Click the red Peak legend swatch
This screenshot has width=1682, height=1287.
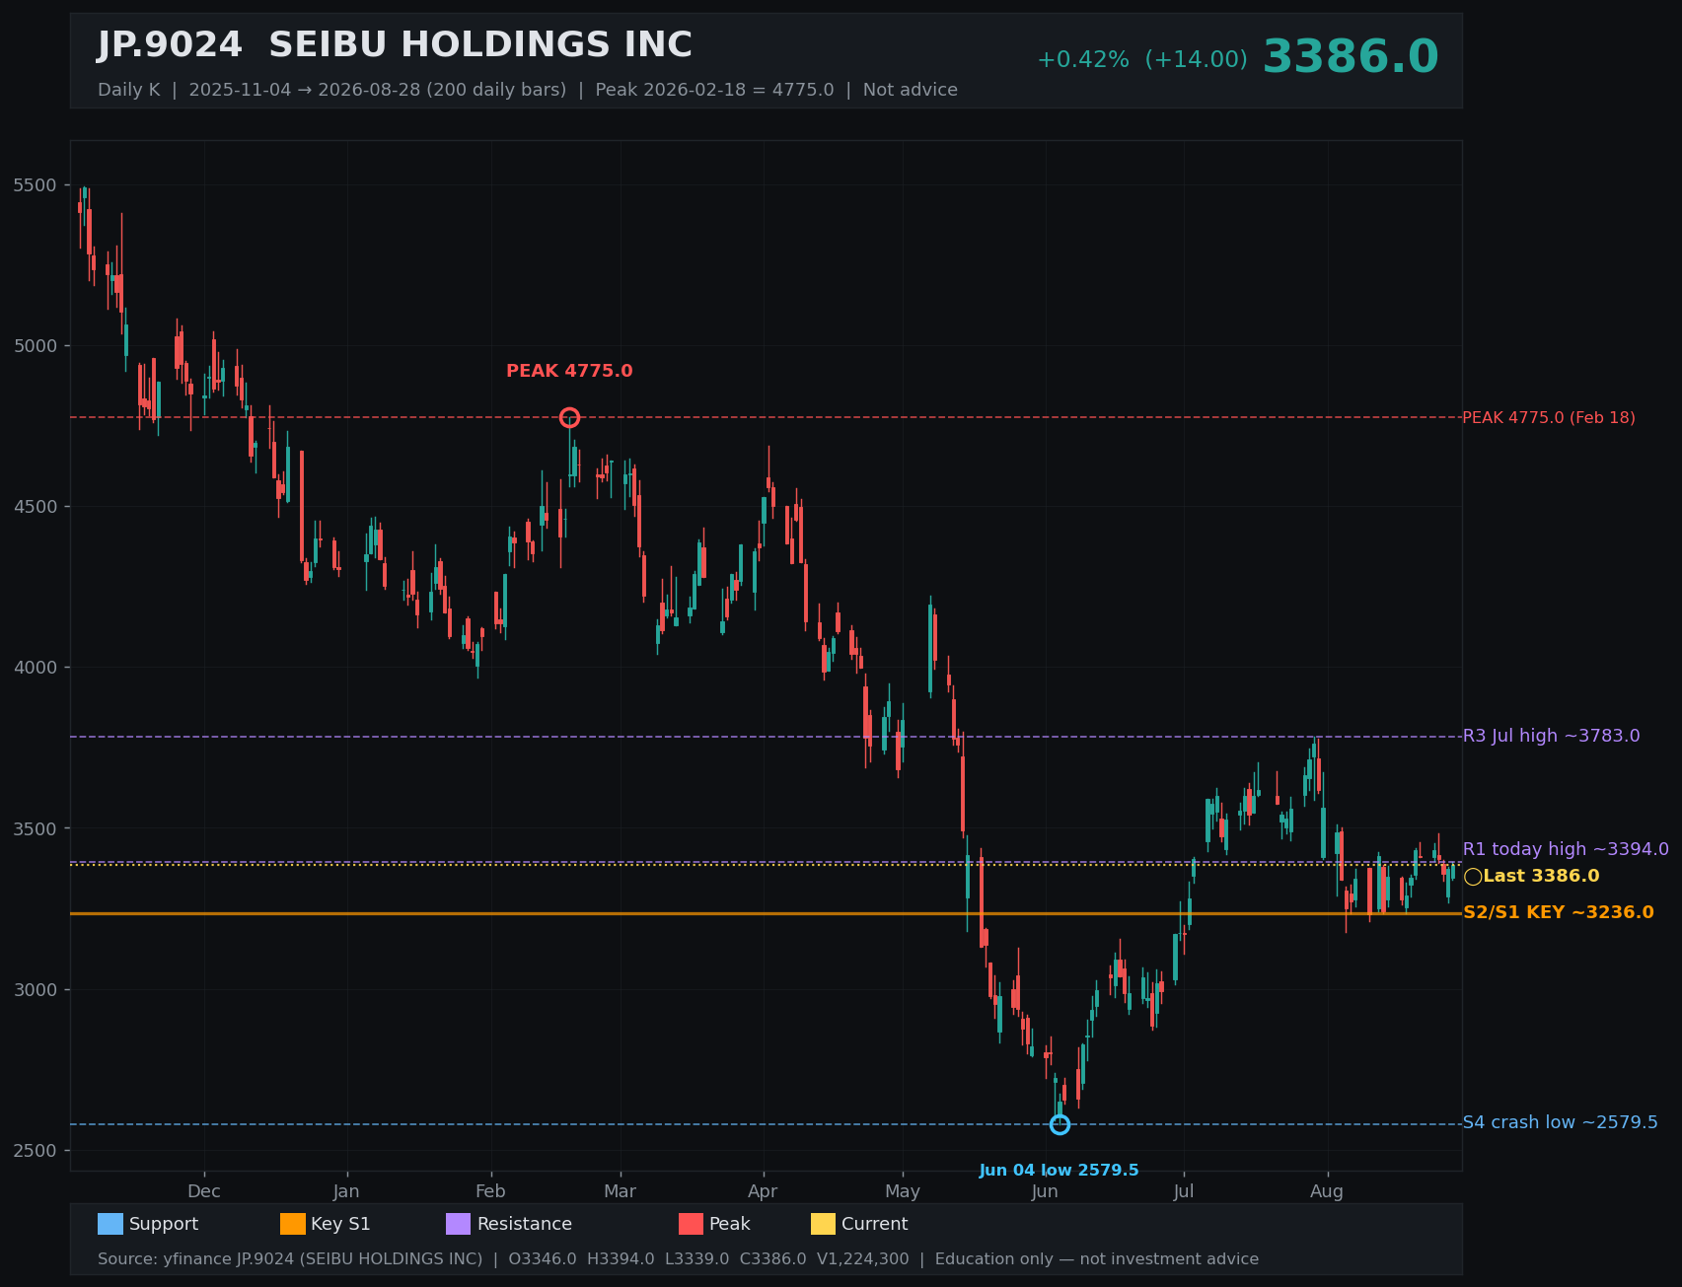point(691,1224)
